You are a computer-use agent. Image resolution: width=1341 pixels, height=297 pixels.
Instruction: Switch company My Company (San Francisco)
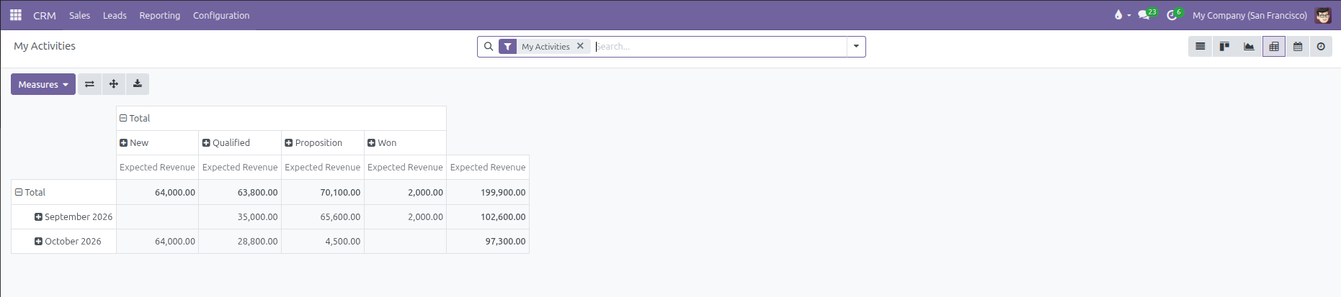pos(1249,15)
